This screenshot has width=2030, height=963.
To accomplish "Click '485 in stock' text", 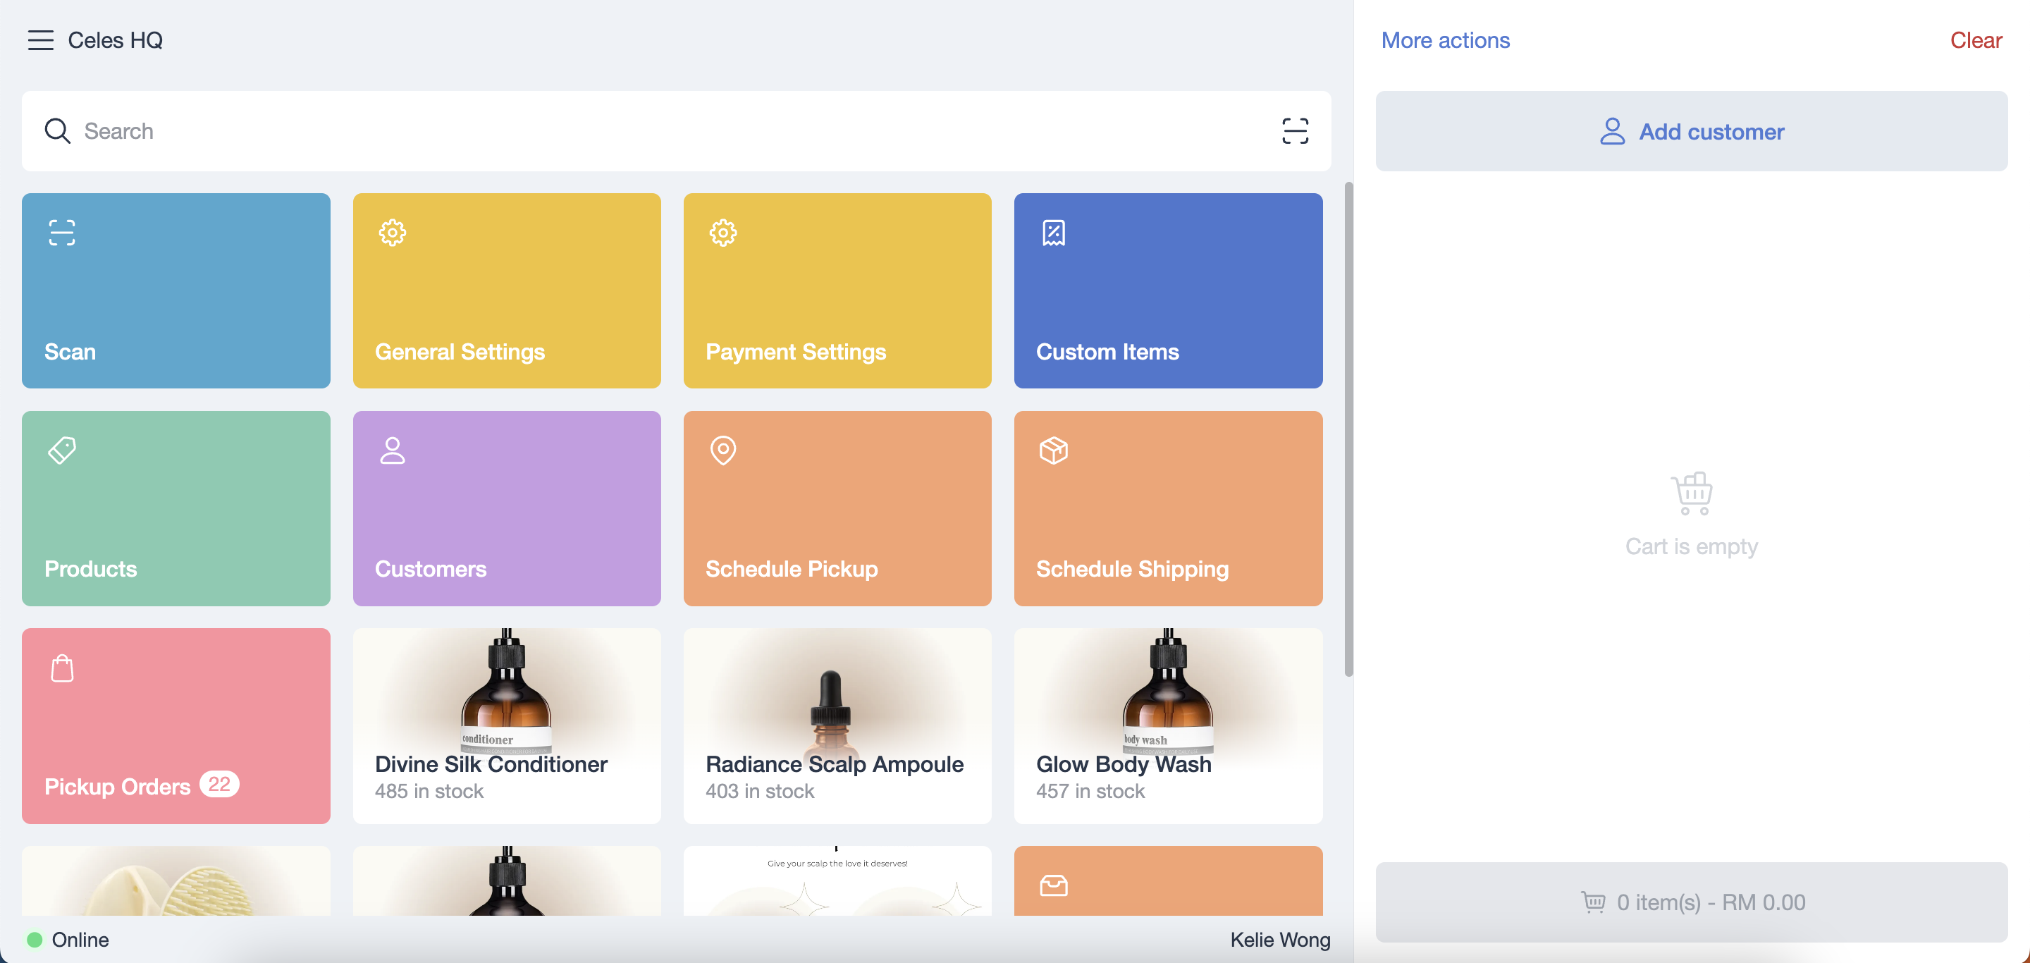I will [429, 791].
